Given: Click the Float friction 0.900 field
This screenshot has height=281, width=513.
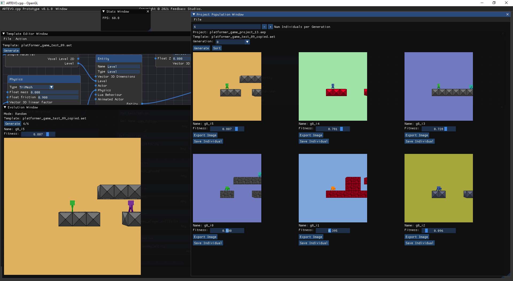Looking at the screenshot, I should 58,97.
